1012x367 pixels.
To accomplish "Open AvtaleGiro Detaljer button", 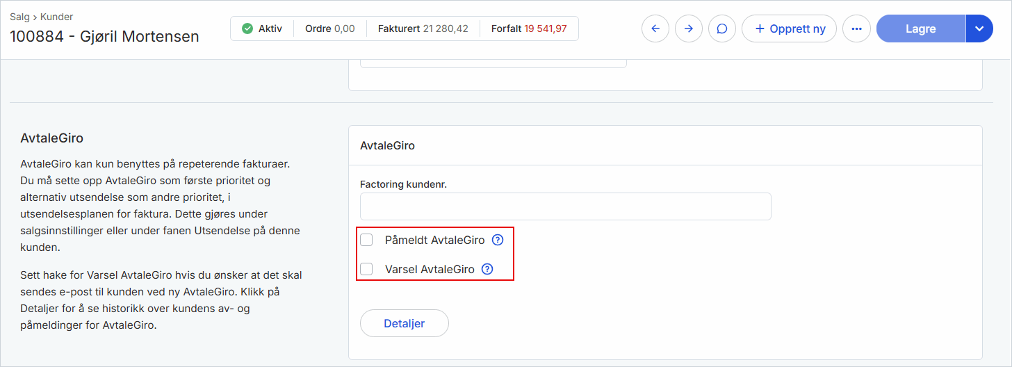I will pos(404,323).
